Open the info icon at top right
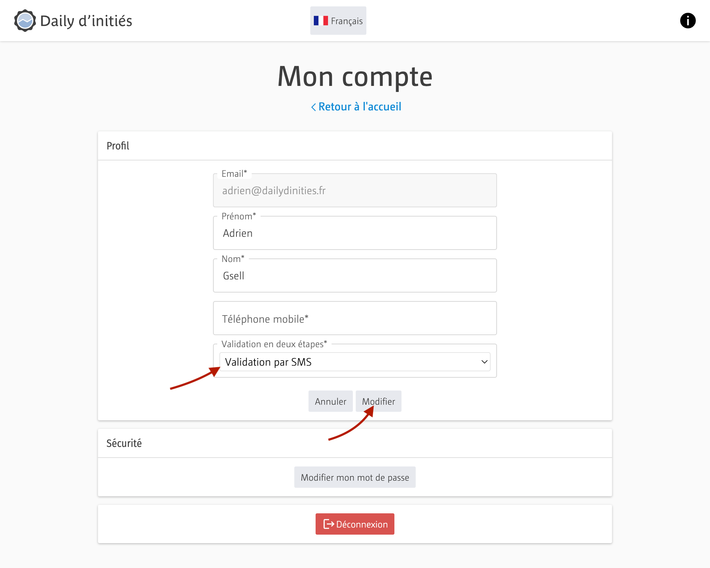Screen dimensions: 710x568 click(x=688, y=21)
